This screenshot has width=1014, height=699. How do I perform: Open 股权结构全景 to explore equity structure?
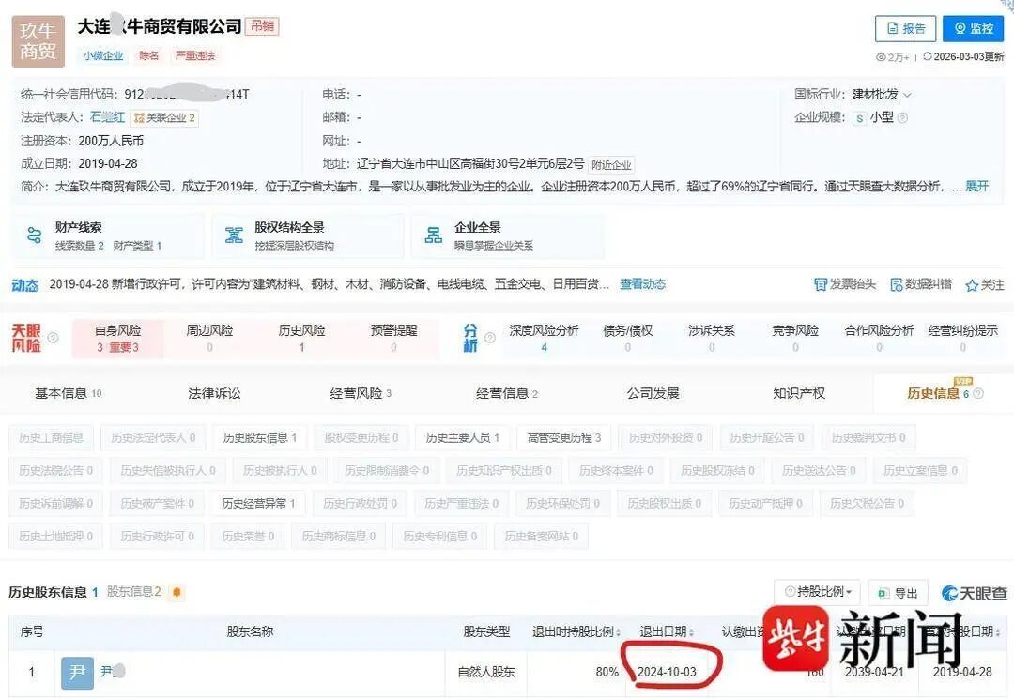[300, 235]
